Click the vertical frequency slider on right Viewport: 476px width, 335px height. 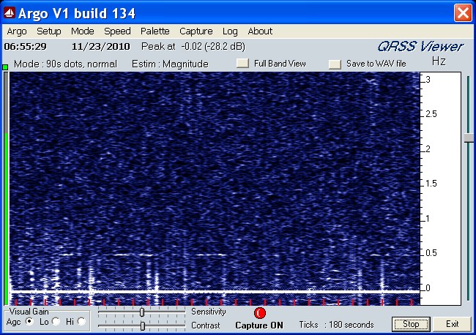[x=468, y=138]
